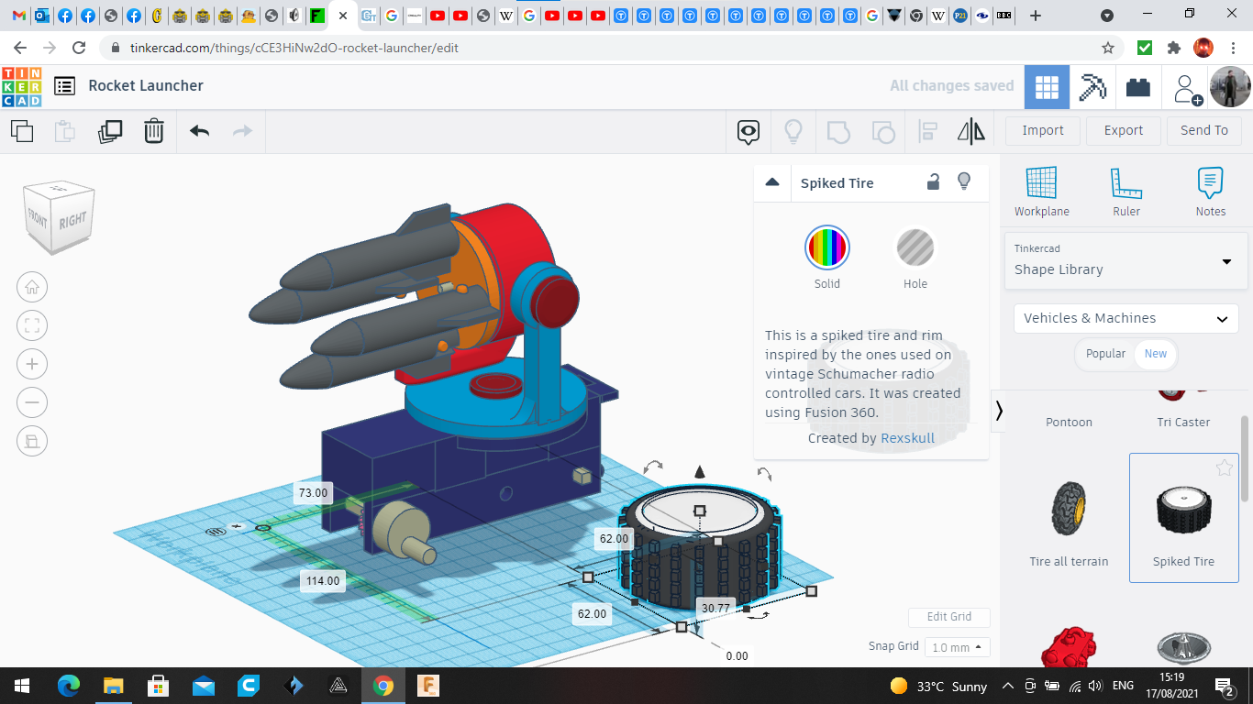Open the Notes tool
The height and width of the screenshot is (704, 1253).
pos(1210,192)
